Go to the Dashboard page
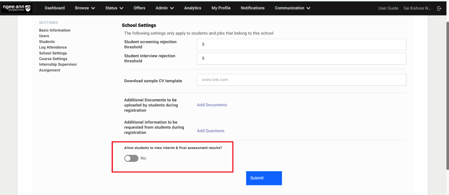The image size is (449, 195). coord(55,8)
